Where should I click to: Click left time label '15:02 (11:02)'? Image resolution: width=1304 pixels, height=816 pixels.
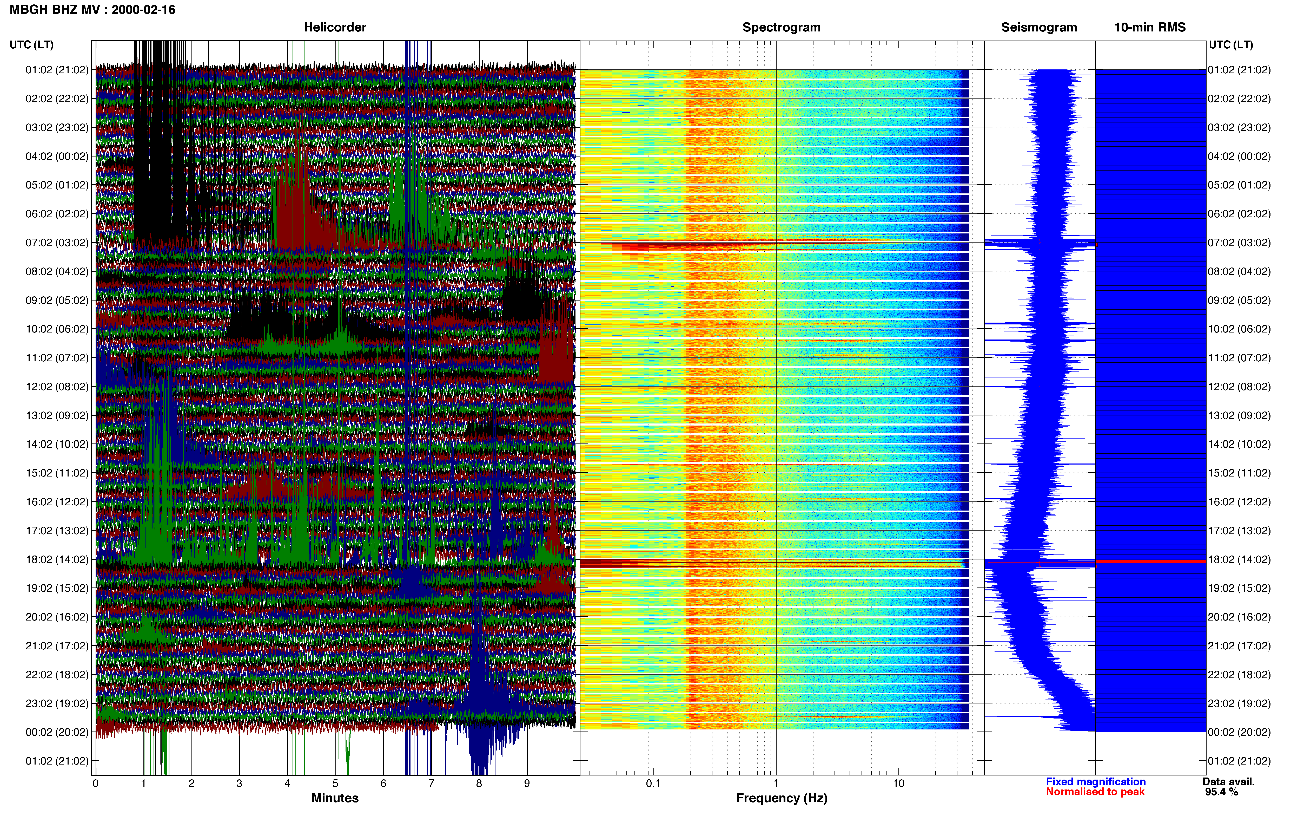57,473
